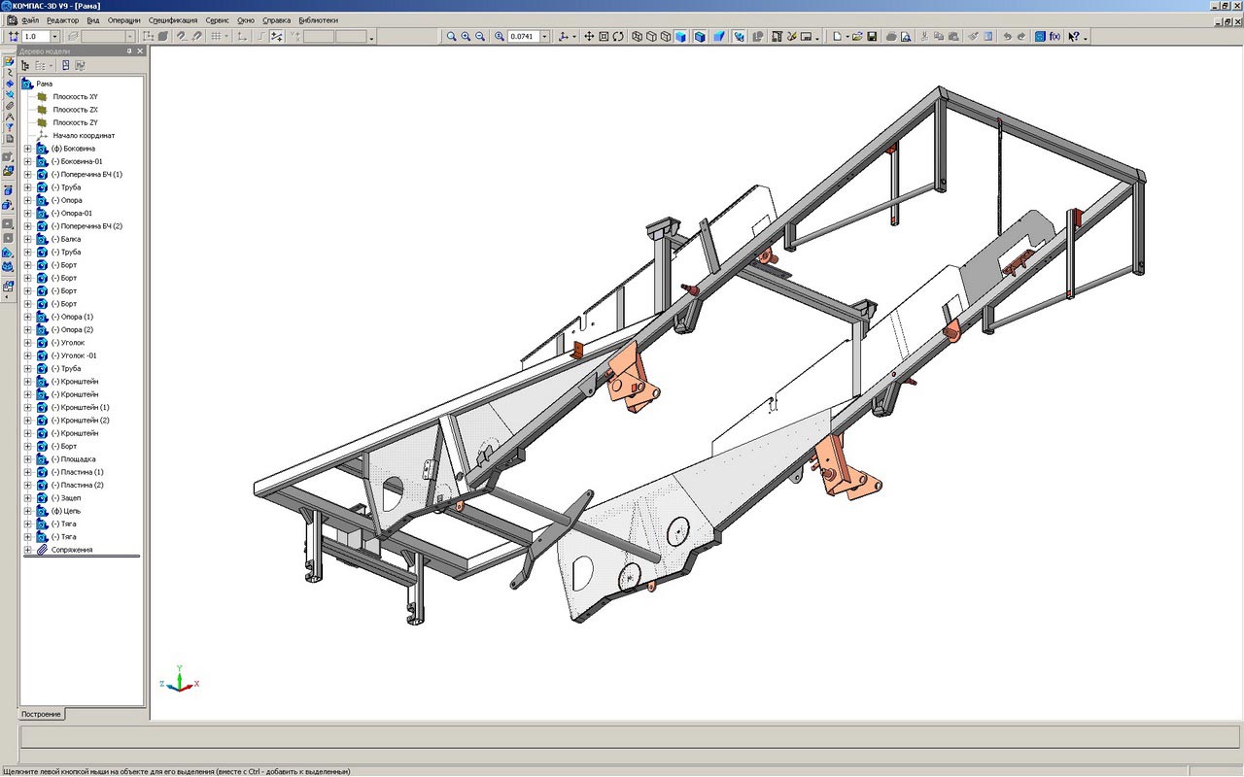Open the Библиотеки menu

click(319, 19)
